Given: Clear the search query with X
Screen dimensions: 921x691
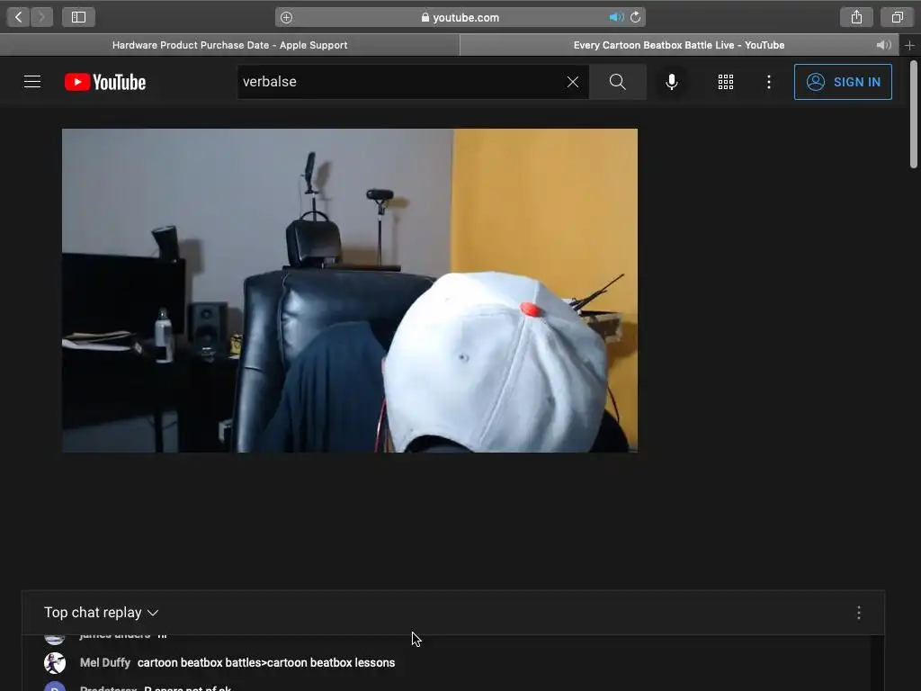Looking at the screenshot, I should [573, 82].
